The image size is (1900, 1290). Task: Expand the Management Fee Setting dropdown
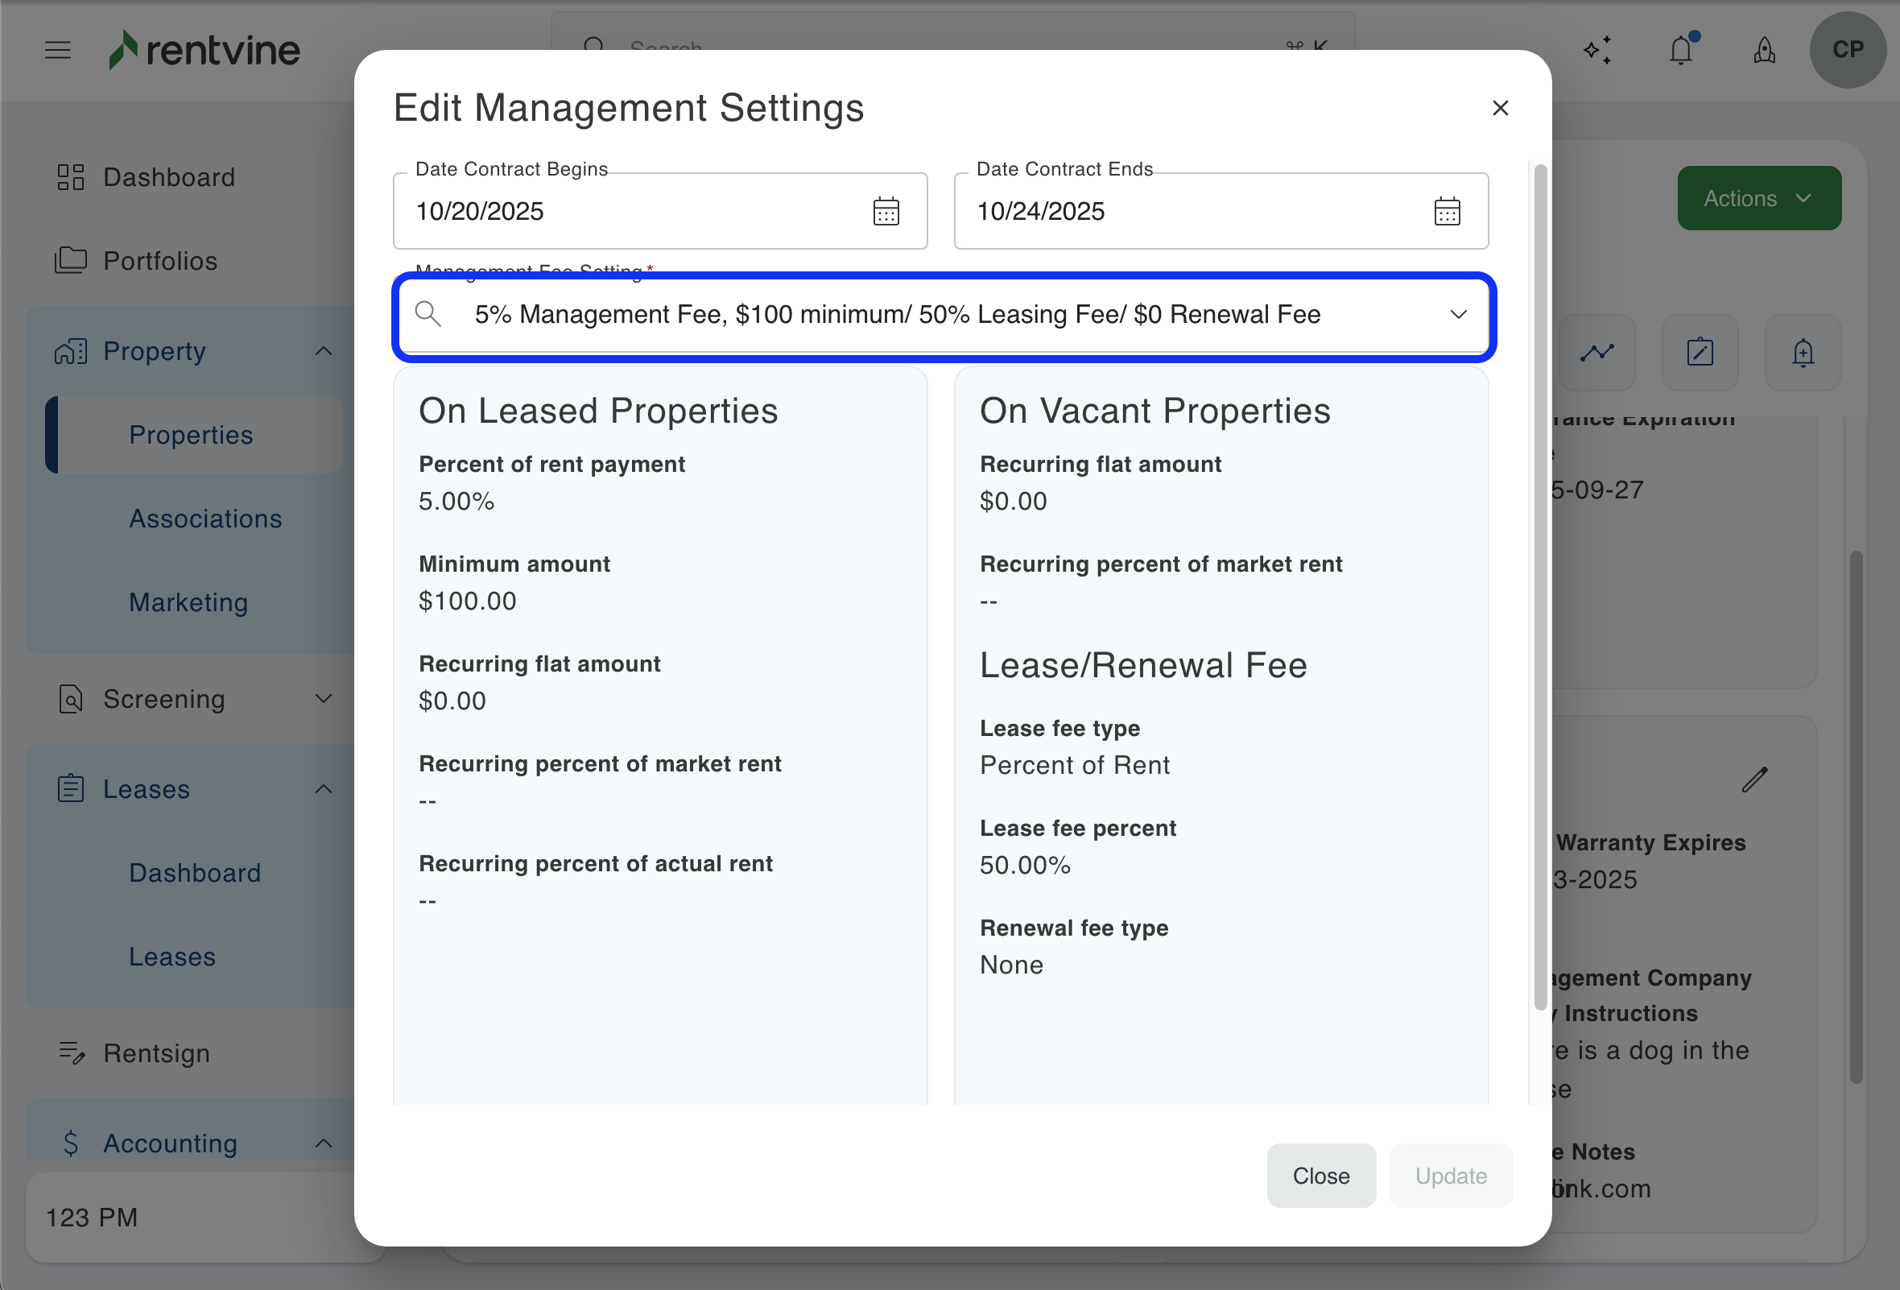(1458, 315)
